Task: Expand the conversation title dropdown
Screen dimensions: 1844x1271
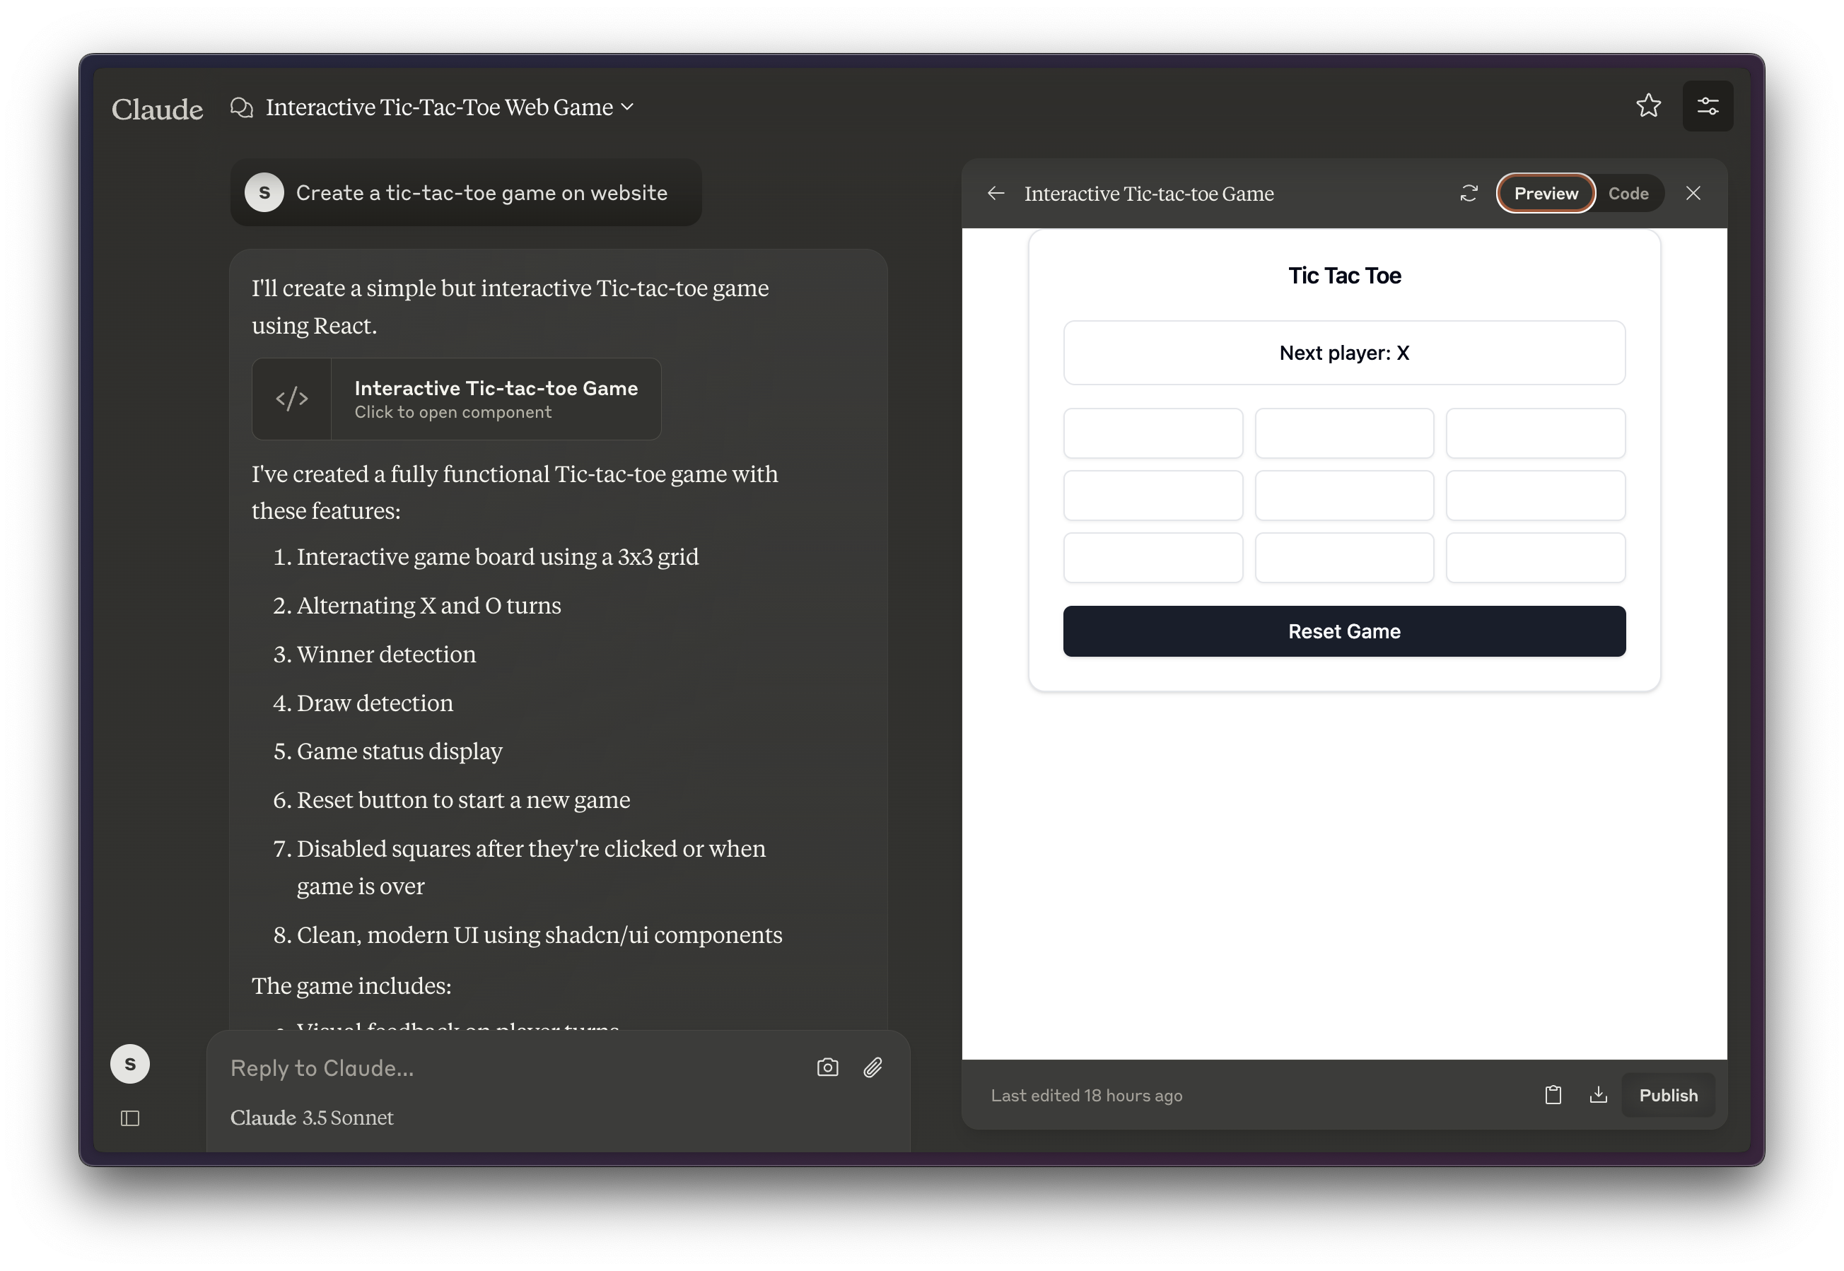Action: (x=627, y=107)
